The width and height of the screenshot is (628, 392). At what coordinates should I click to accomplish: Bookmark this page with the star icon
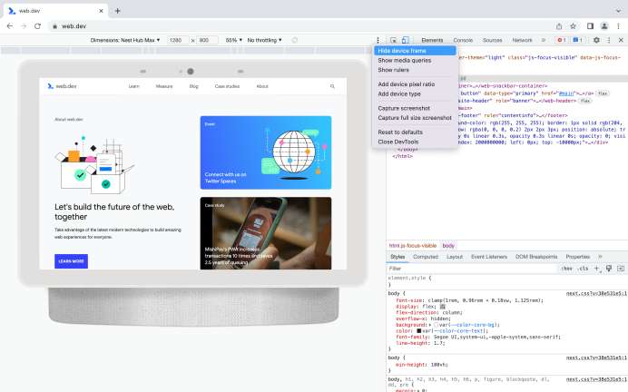coord(574,26)
